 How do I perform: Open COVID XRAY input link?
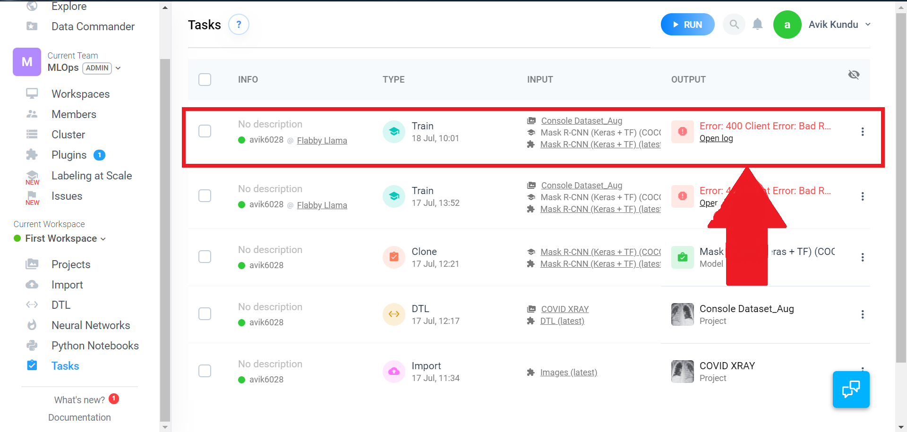[565, 309]
